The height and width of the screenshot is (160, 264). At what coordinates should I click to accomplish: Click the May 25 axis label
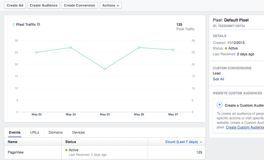click(x=105, y=114)
